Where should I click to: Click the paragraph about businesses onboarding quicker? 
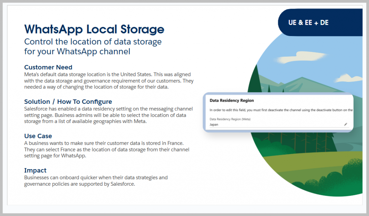click(96, 181)
